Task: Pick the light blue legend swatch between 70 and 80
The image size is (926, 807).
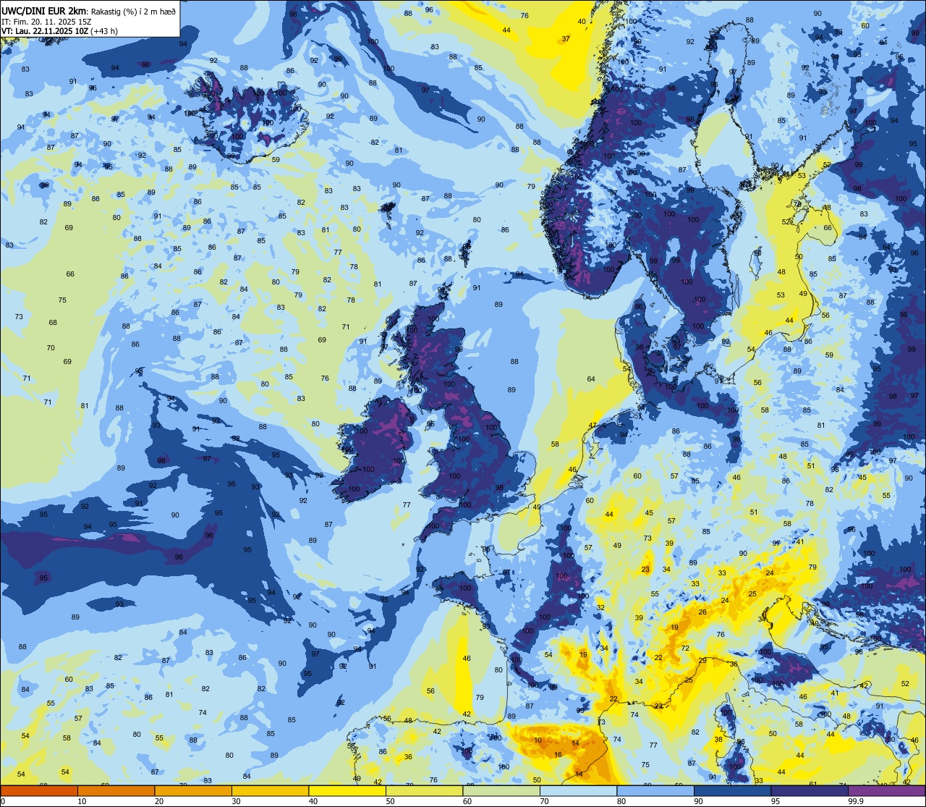Action: (x=578, y=790)
